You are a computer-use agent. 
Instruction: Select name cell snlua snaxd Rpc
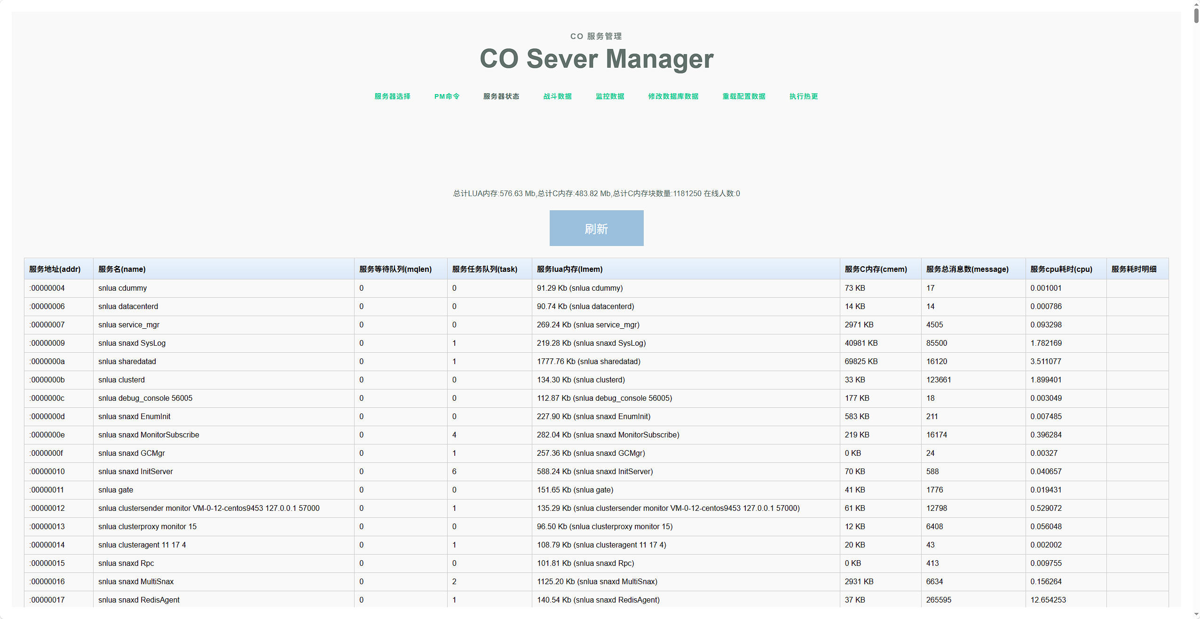point(223,563)
